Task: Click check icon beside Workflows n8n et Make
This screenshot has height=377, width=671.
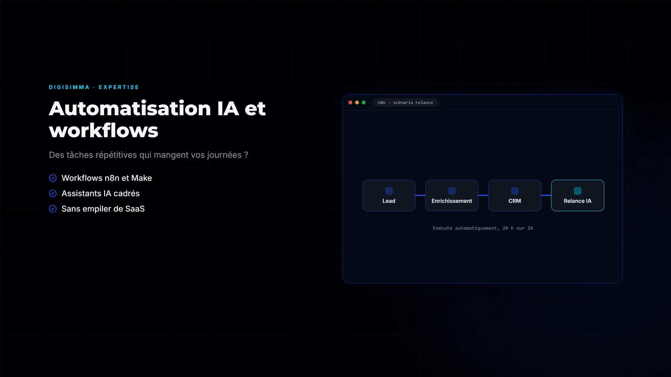Action: pyautogui.click(x=53, y=178)
